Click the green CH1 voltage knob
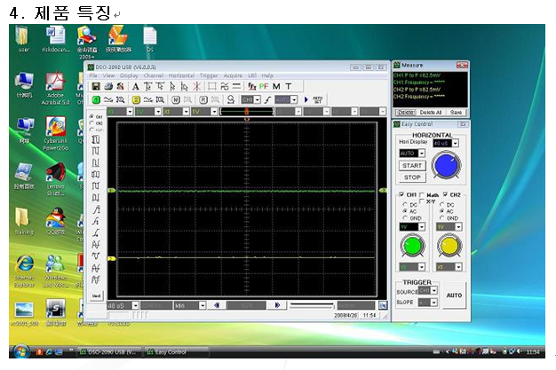 click(412, 246)
